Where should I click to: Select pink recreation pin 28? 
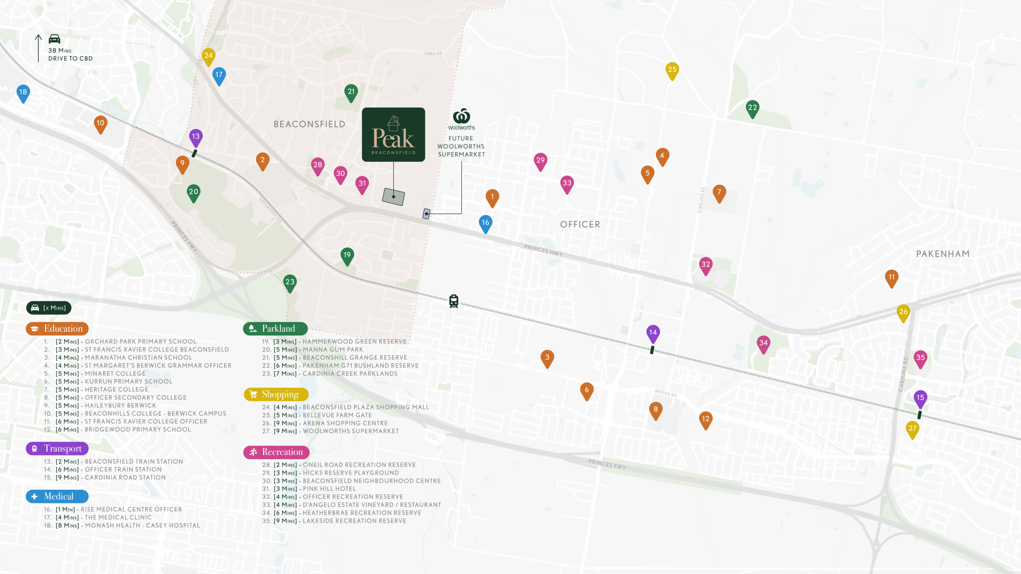click(317, 166)
